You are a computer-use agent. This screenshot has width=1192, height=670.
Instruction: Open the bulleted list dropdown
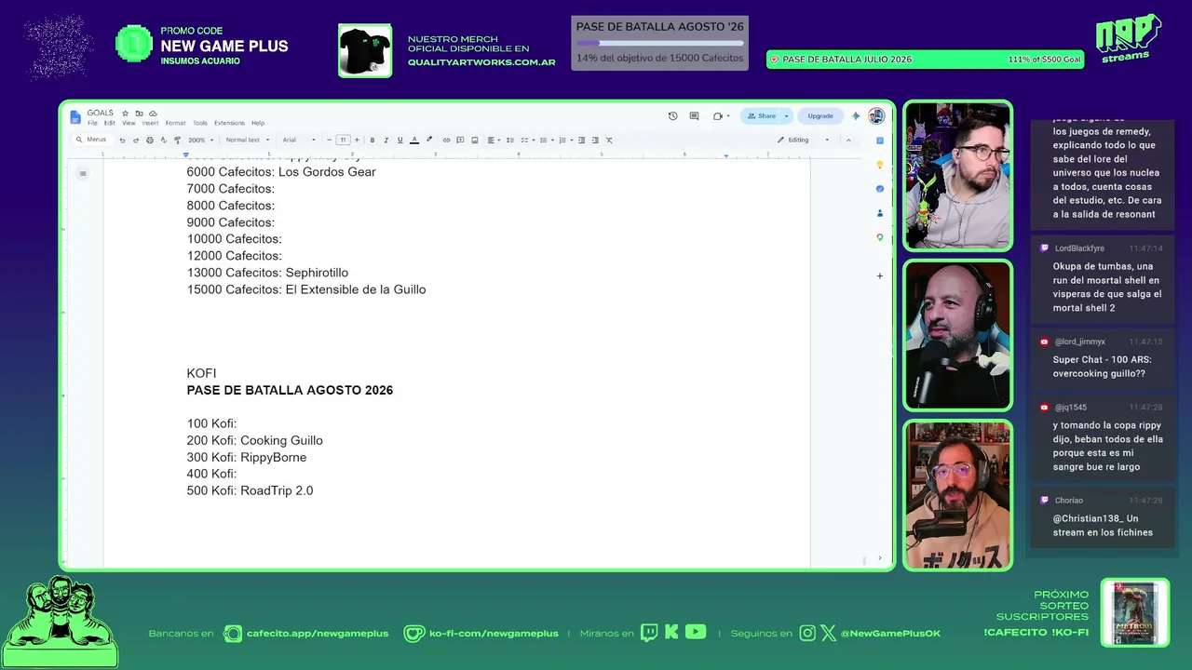546,141
